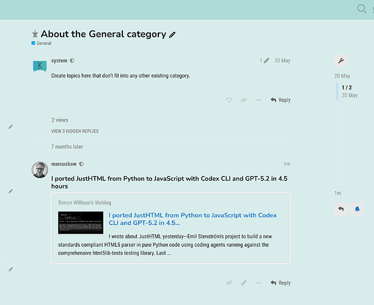
Task: Click timeline reply arrow button
Action: pos(341,209)
